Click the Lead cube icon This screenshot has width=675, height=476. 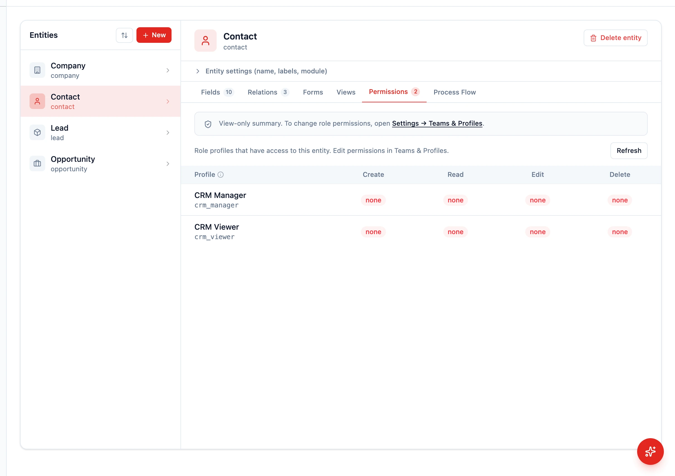[x=37, y=132]
